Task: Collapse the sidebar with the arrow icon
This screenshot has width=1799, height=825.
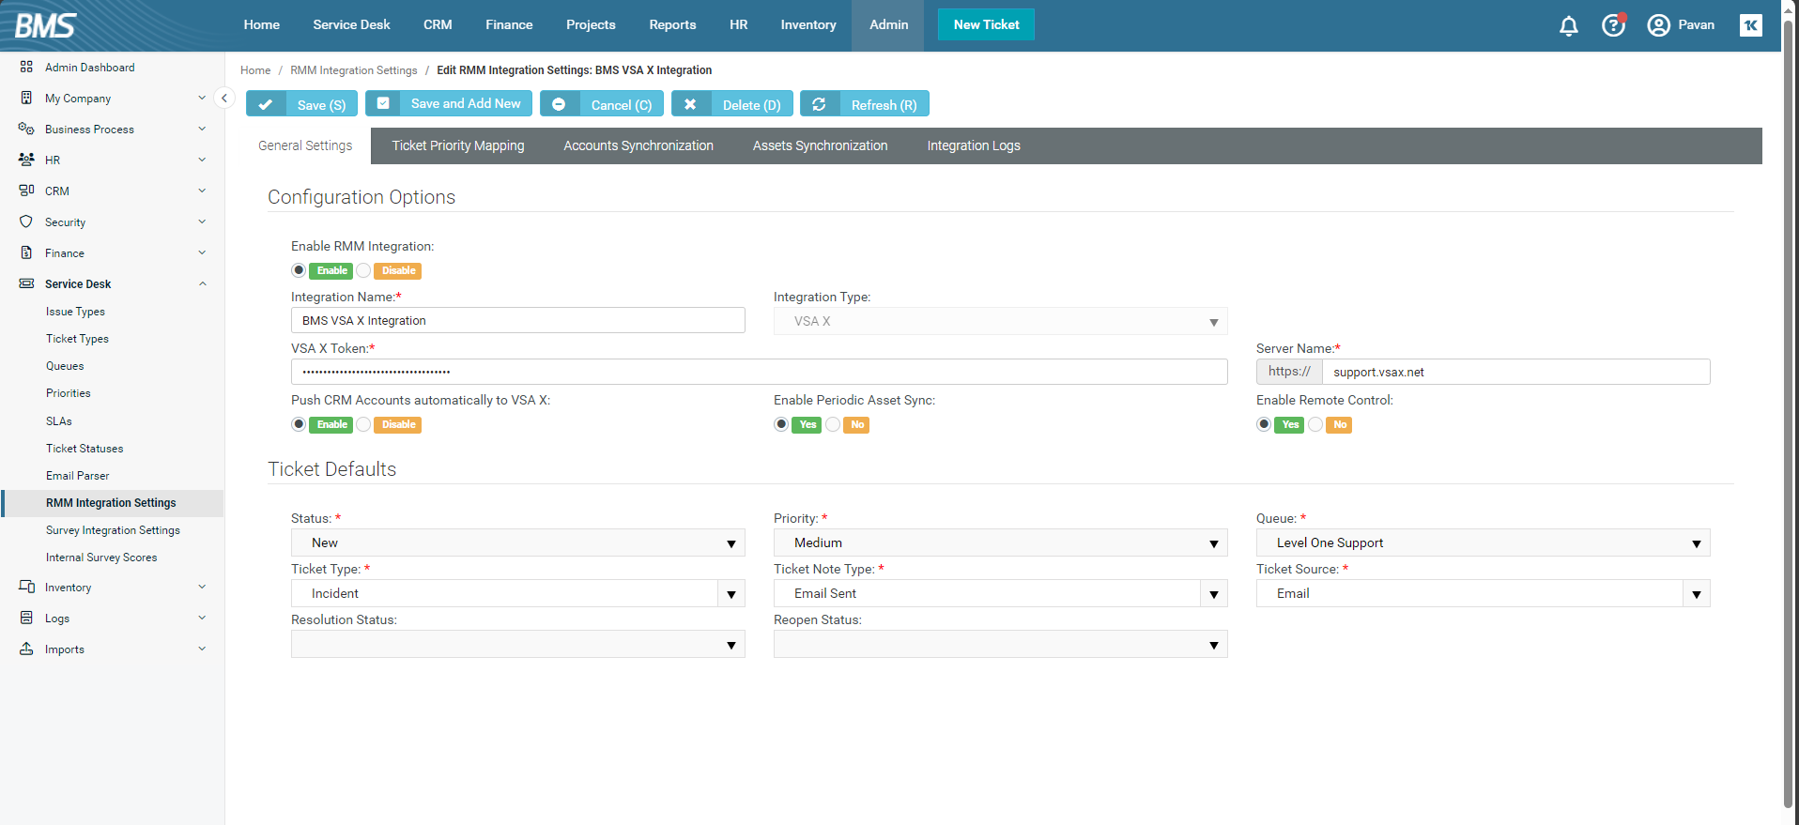Action: pyautogui.click(x=223, y=98)
